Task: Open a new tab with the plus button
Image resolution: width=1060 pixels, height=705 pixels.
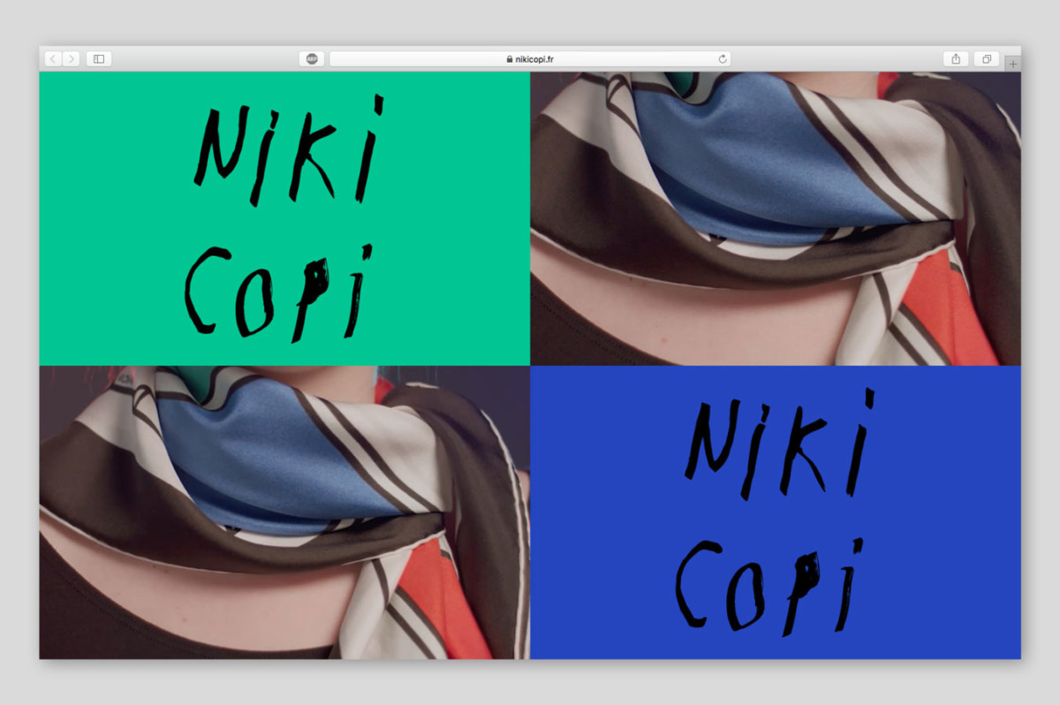Action: (x=1012, y=64)
